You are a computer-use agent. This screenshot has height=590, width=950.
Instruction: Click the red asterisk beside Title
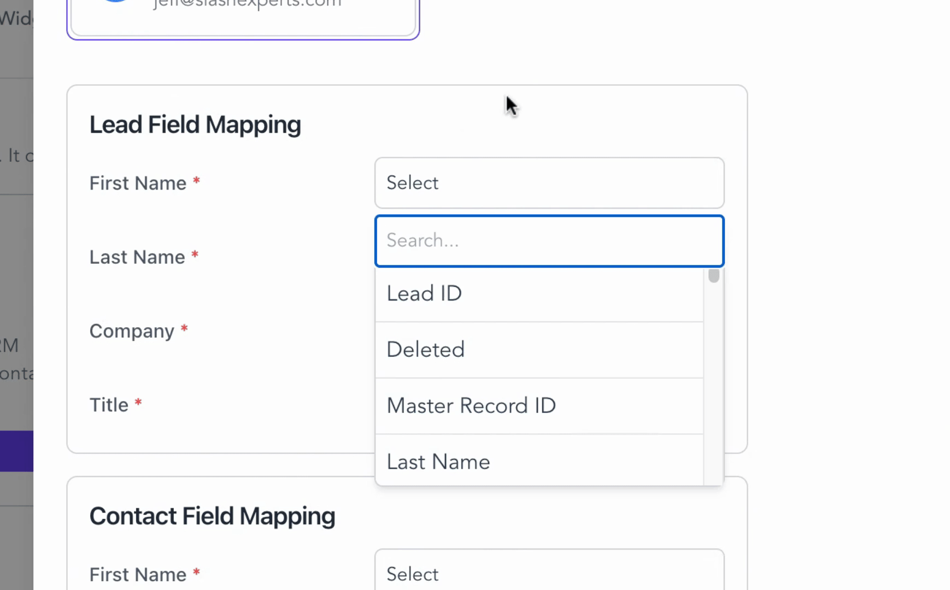coord(138,403)
